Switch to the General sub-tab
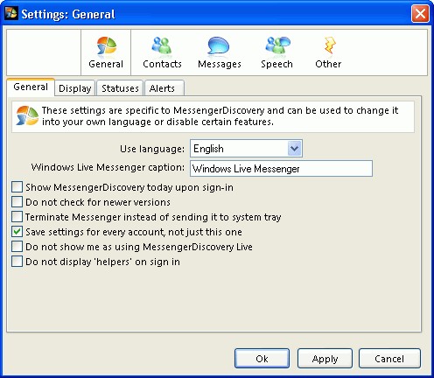The image size is (434, 378). (31, 87)
